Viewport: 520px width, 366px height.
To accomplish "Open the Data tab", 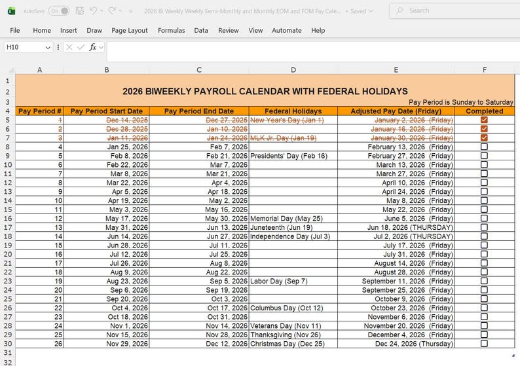I will coord(201,31).
